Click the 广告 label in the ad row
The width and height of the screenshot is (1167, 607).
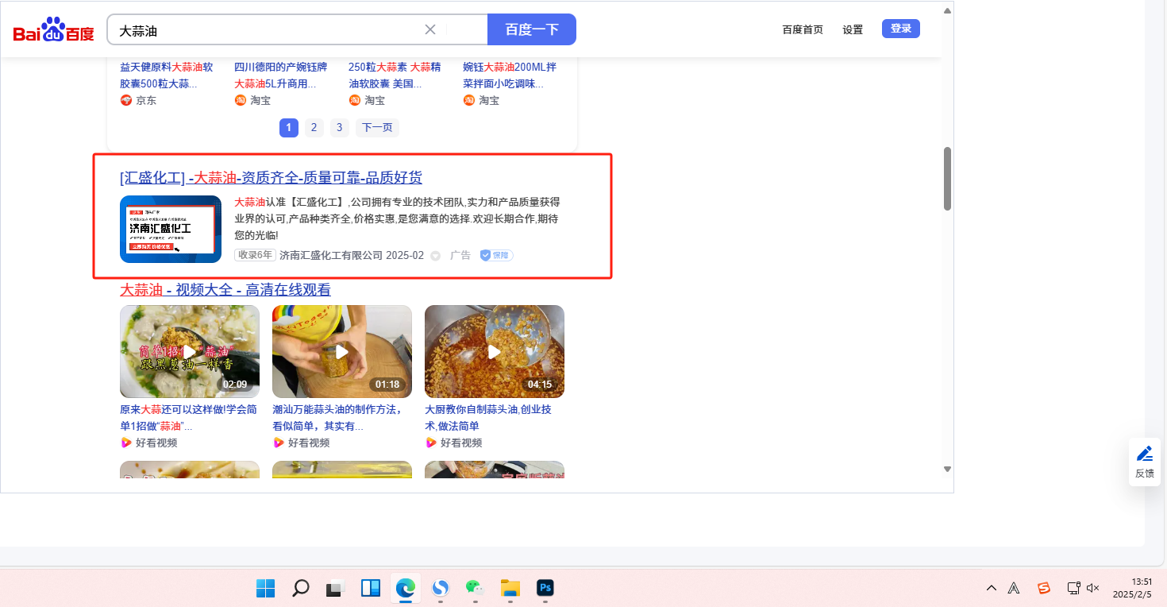point(460,255)
